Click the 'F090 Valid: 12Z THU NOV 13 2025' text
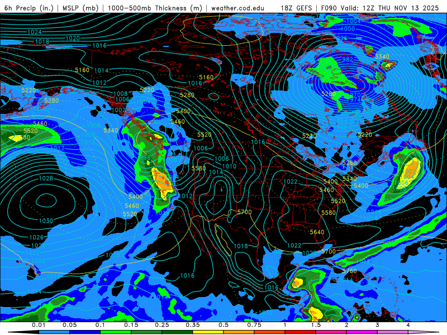The height and width of the screenshot is (335, 447). click(x=380, y=8)
